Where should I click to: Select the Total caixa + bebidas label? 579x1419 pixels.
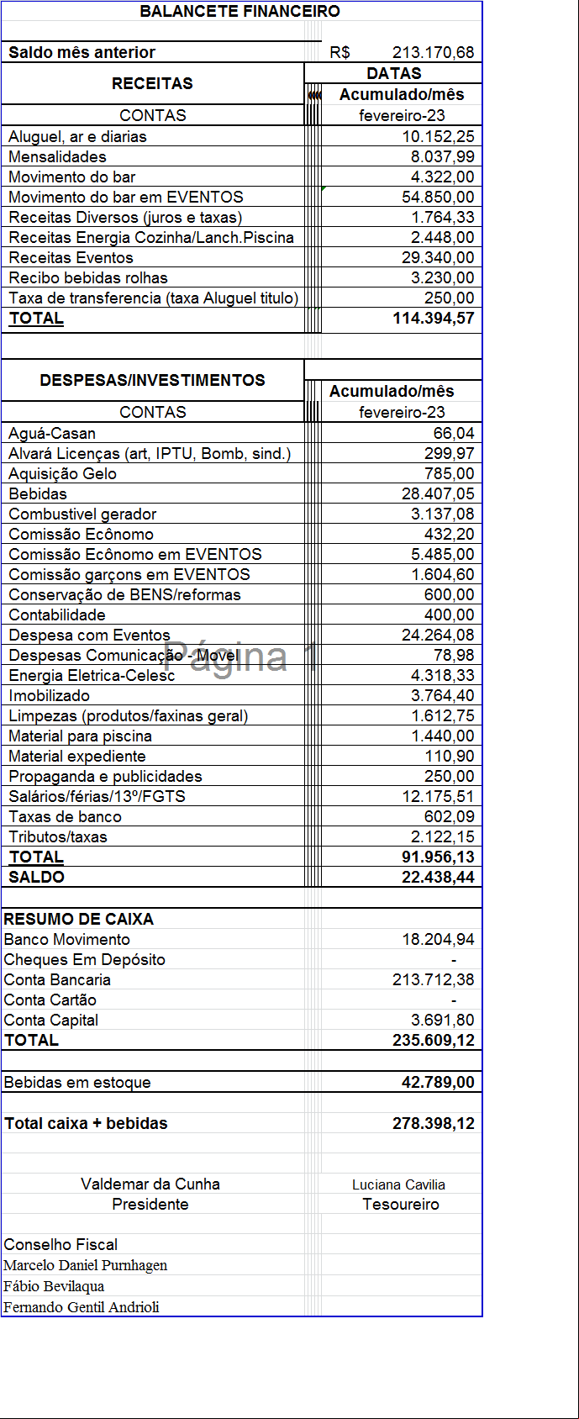click(86, 1123)
